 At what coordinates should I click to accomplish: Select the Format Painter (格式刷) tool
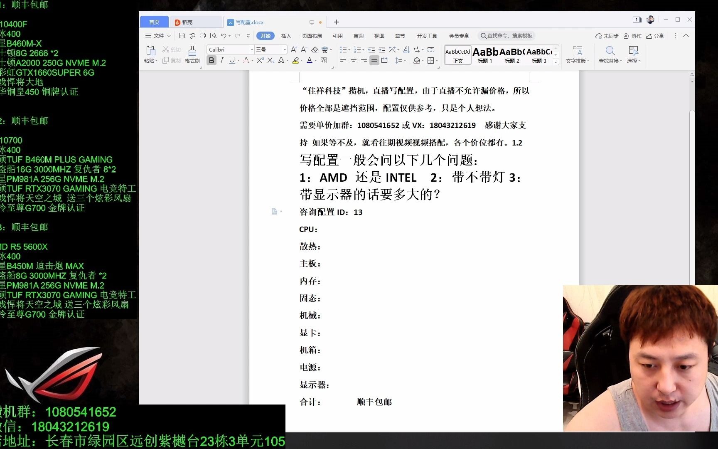(x=192, y=54)
